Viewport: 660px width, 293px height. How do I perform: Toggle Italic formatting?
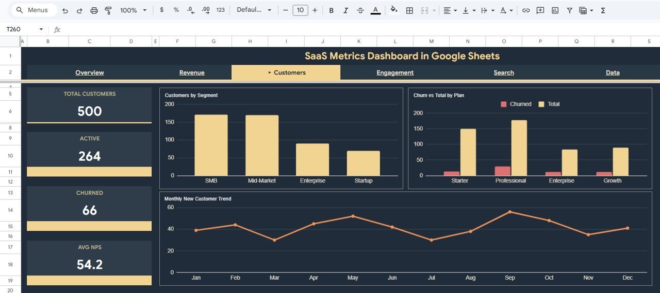(345, 10)
